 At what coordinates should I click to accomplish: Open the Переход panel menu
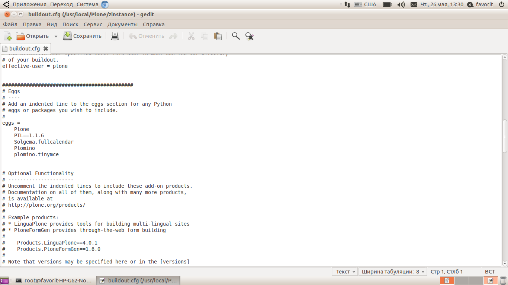[x=61, y=4]
